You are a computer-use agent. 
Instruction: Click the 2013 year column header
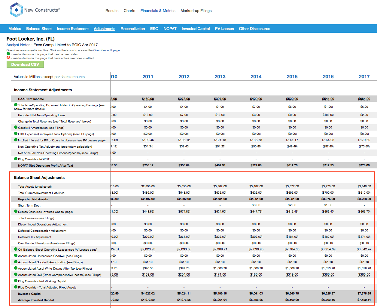point(220,77)
